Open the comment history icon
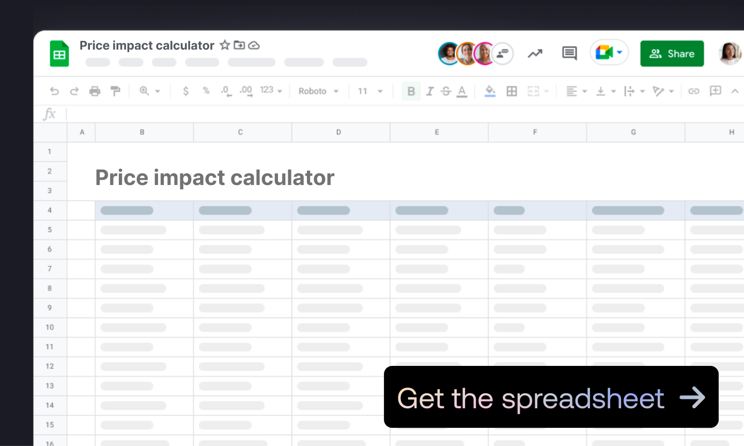 tap(569, 53)
